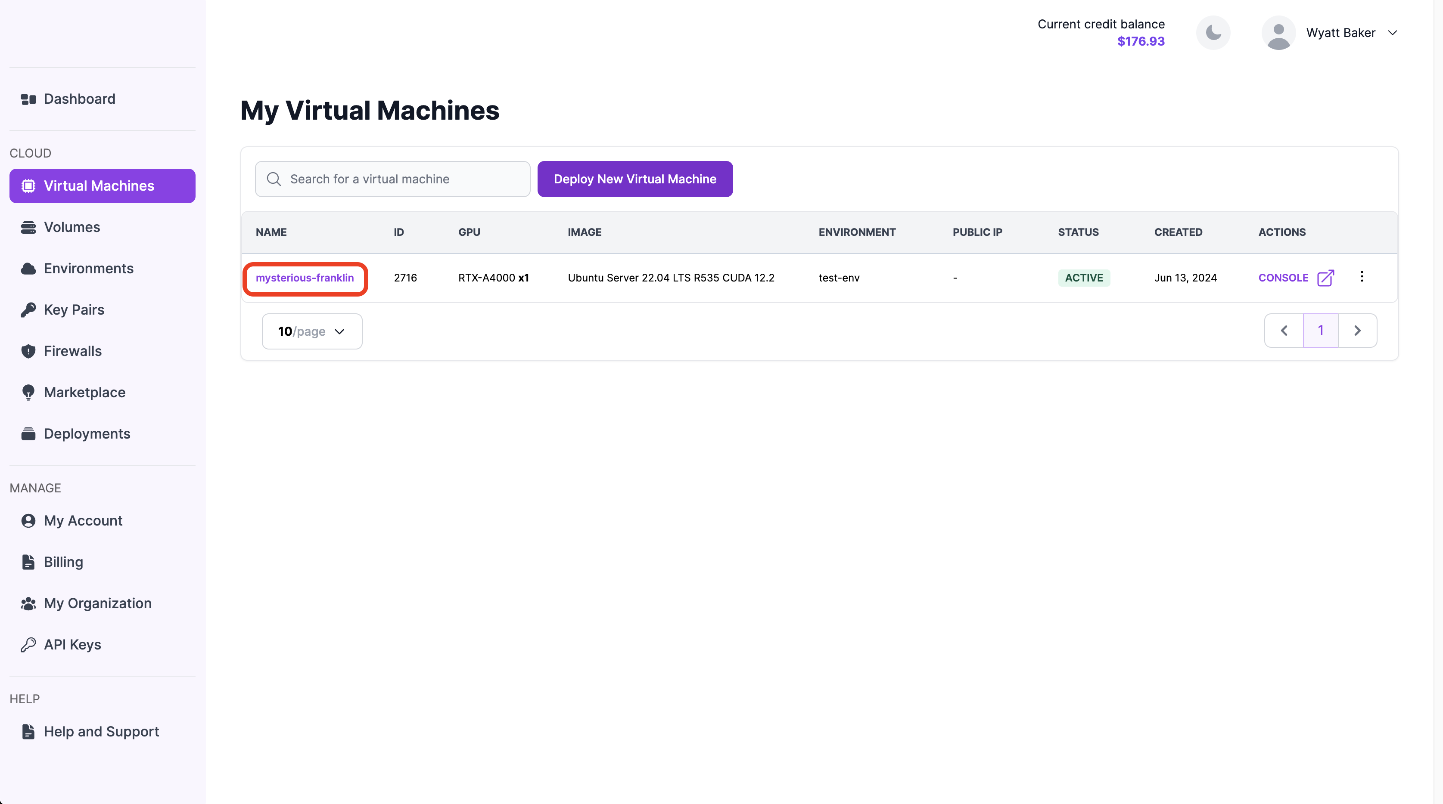Click the Key Pairs key icon
Image resolution: width=1443 pixels, height=804 pixels.
coord(28,310)
